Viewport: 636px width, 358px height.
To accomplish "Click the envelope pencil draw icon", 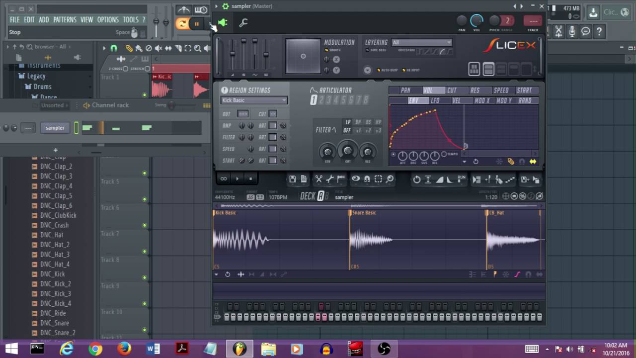I will pos(510,162).
